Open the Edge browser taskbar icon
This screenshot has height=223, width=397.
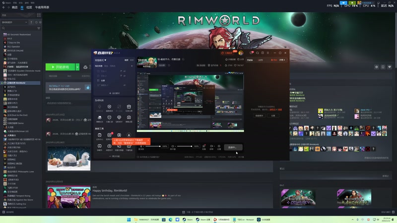pyautogui.click(x=170, y=220)
